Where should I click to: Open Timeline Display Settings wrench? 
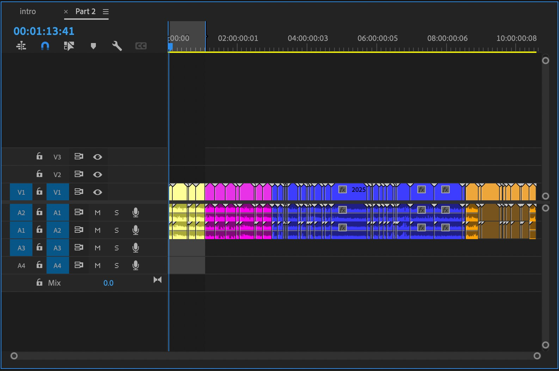click(117, 46)
